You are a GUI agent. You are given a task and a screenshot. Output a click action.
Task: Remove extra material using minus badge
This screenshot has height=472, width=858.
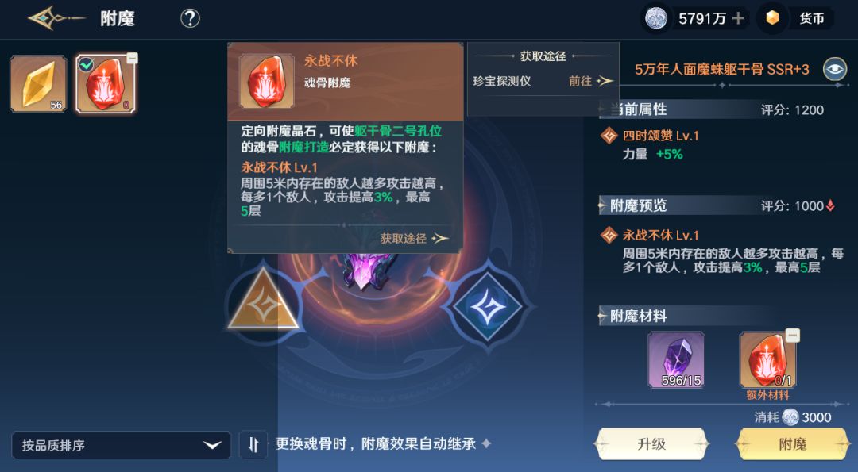tap(793, 336)
